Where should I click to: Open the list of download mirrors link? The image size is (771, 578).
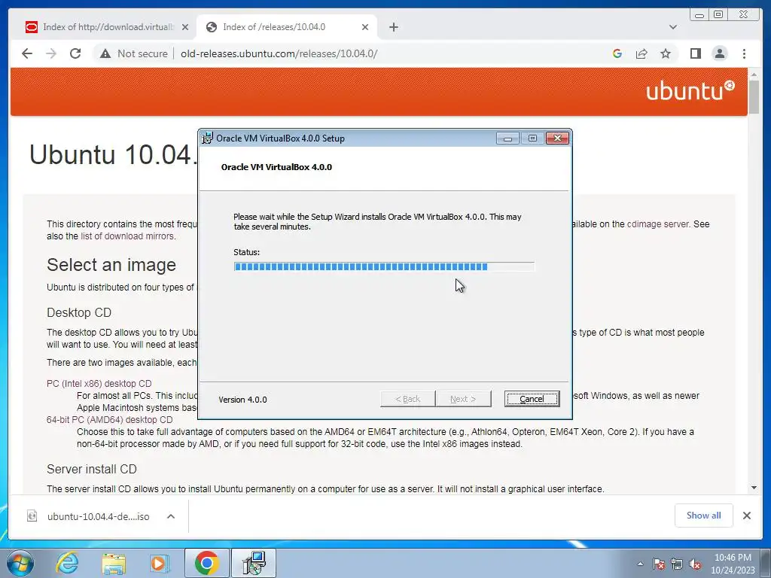[127, 236]
